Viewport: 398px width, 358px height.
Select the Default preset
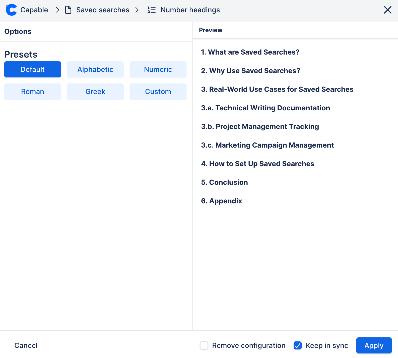point(33,69)
